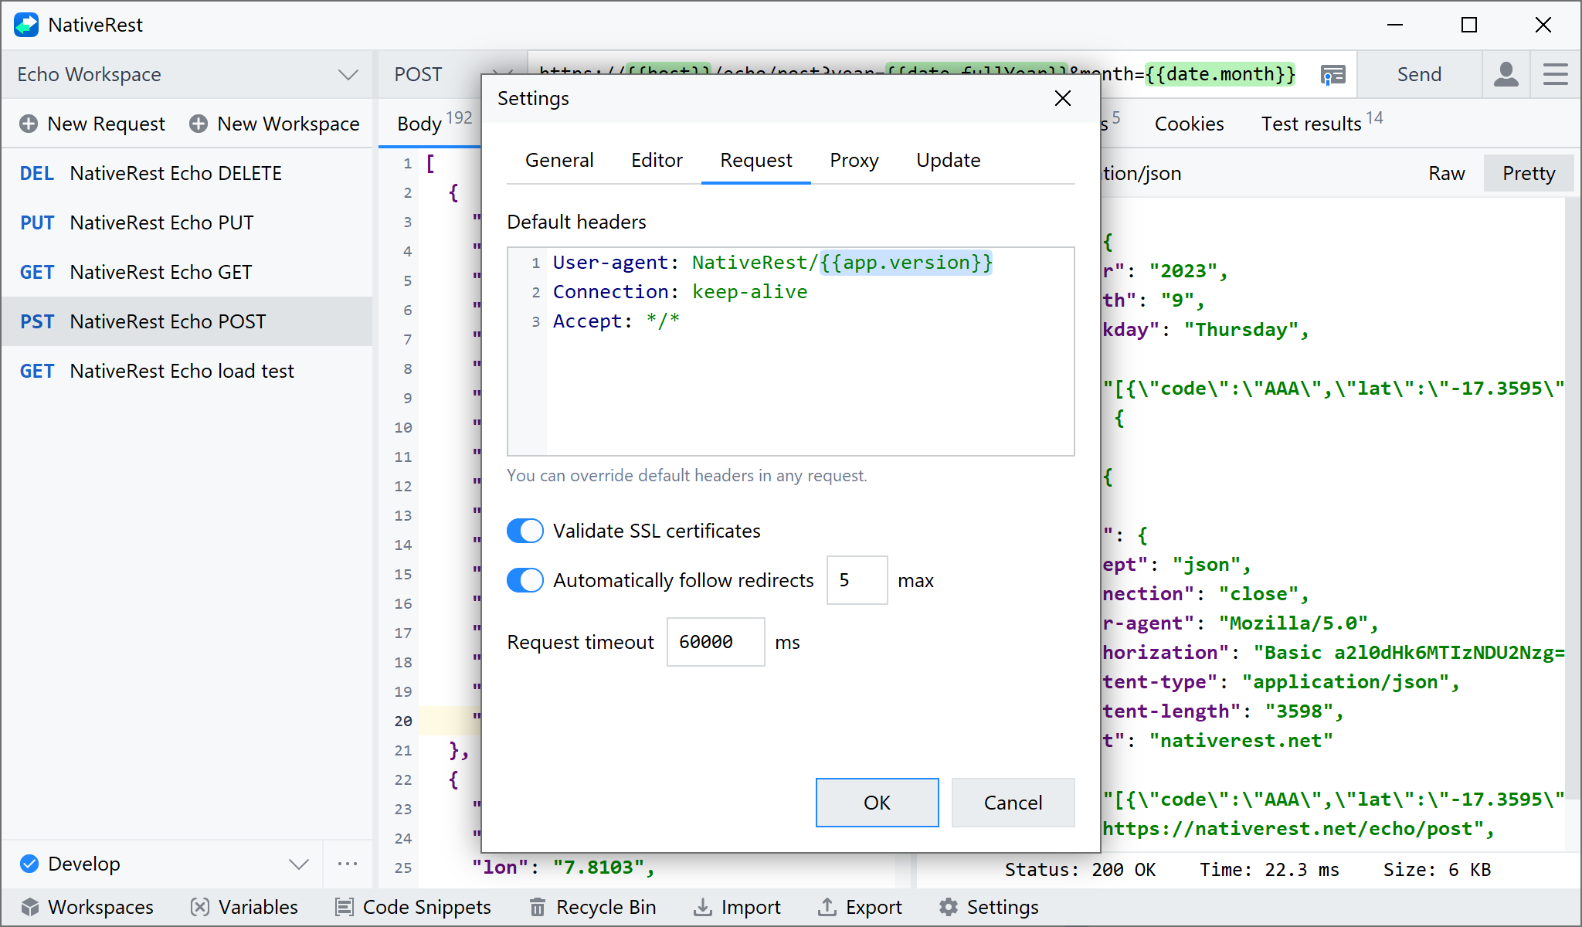1582x927 pixels.
Task: Select NativeRest Echo POST request
Action: tap(187, 321)
